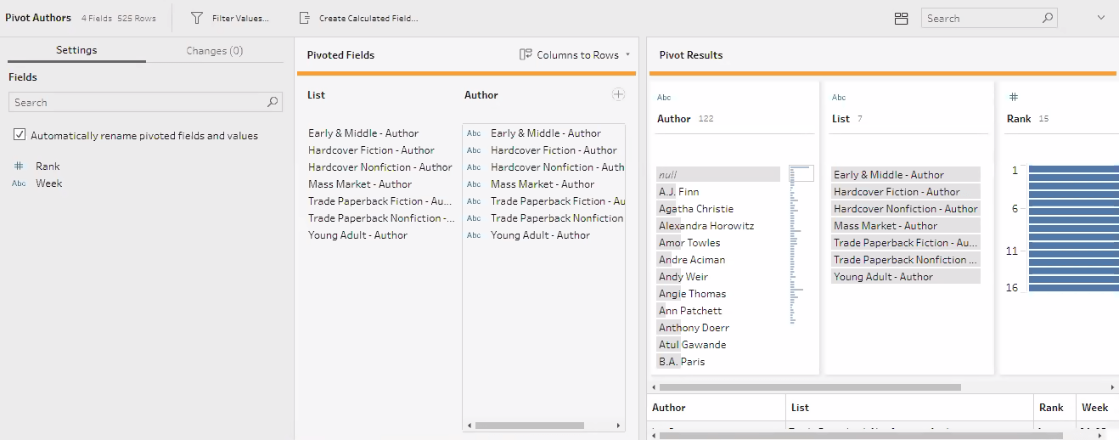Select the Settings tab

76,51
